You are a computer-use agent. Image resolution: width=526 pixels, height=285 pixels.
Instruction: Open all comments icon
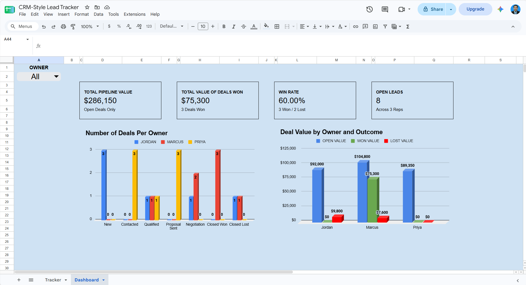pos(385,9)
